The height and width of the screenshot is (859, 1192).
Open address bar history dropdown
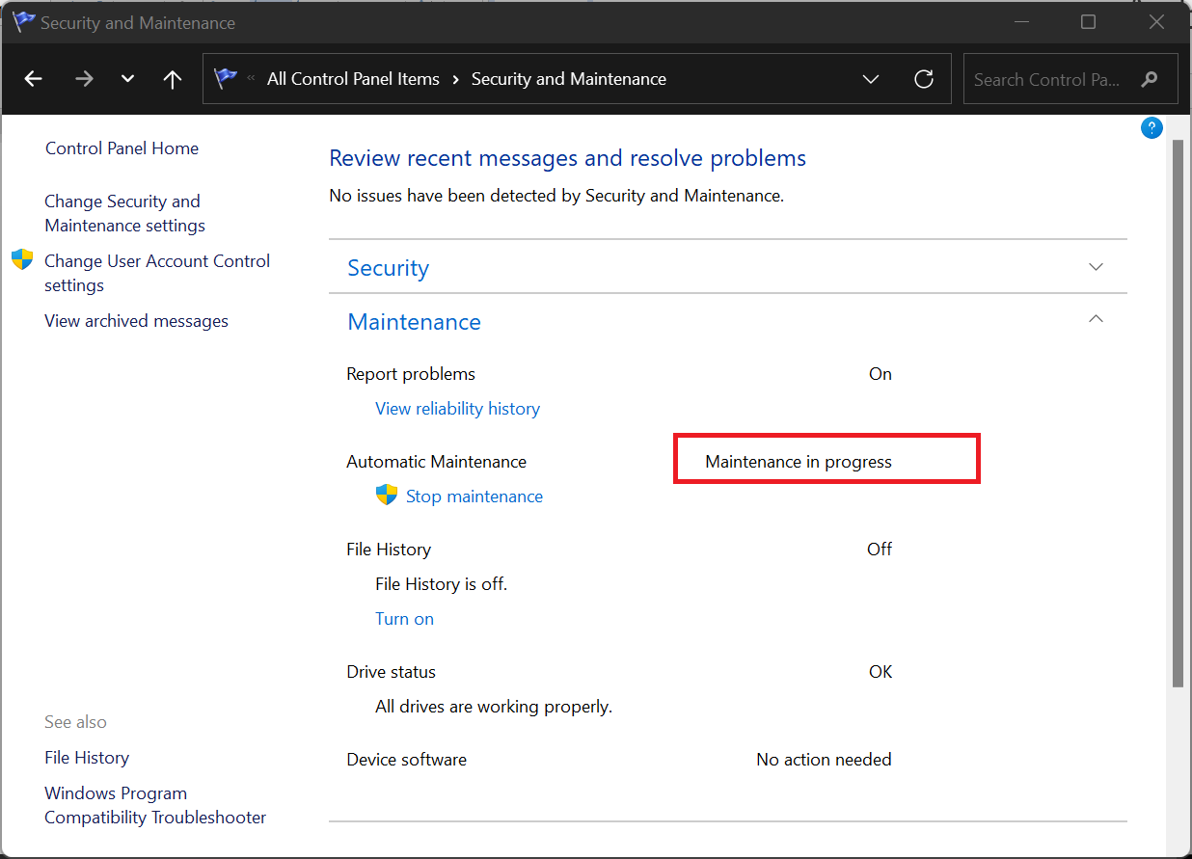click(x=871, y=79)
